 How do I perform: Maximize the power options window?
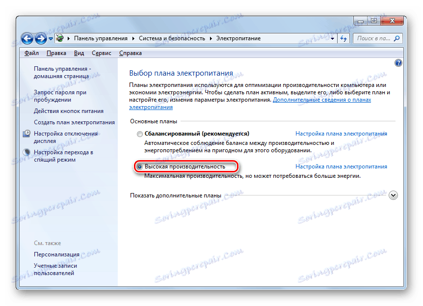[x=373, y=21]
